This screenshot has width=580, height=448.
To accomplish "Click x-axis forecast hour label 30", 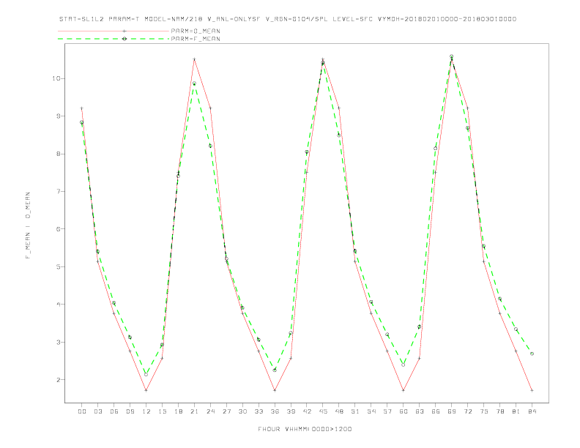I will [x=242, y=411].
